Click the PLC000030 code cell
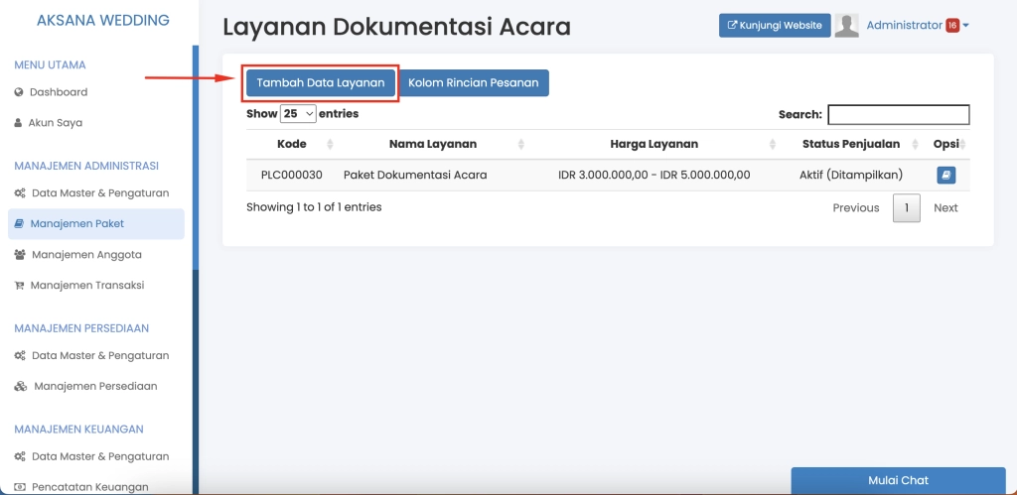This screenshot has height=495, width=1017. (x=292, y=175)
